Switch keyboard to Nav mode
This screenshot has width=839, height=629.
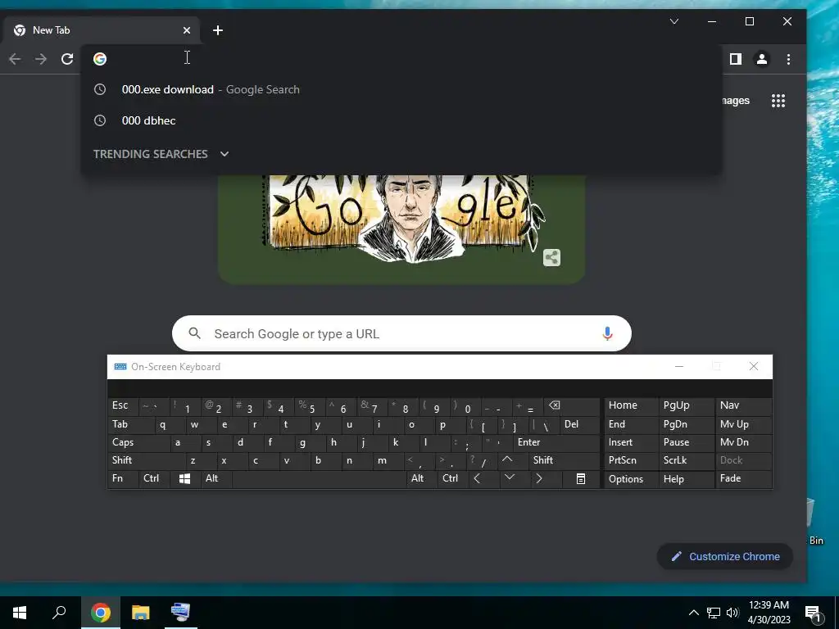coord(743,406)
